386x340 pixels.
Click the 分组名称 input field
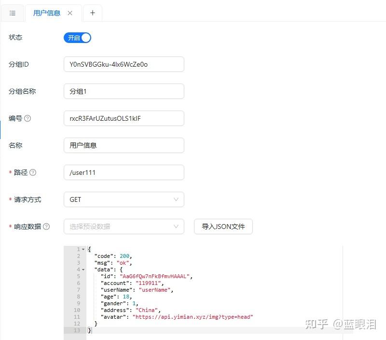click(x=124, y=91)
